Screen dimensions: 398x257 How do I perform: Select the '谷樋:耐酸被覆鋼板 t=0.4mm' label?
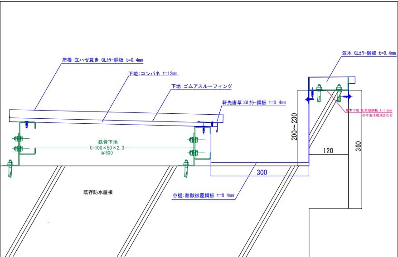pyautogui.click(x=204, y=195)
